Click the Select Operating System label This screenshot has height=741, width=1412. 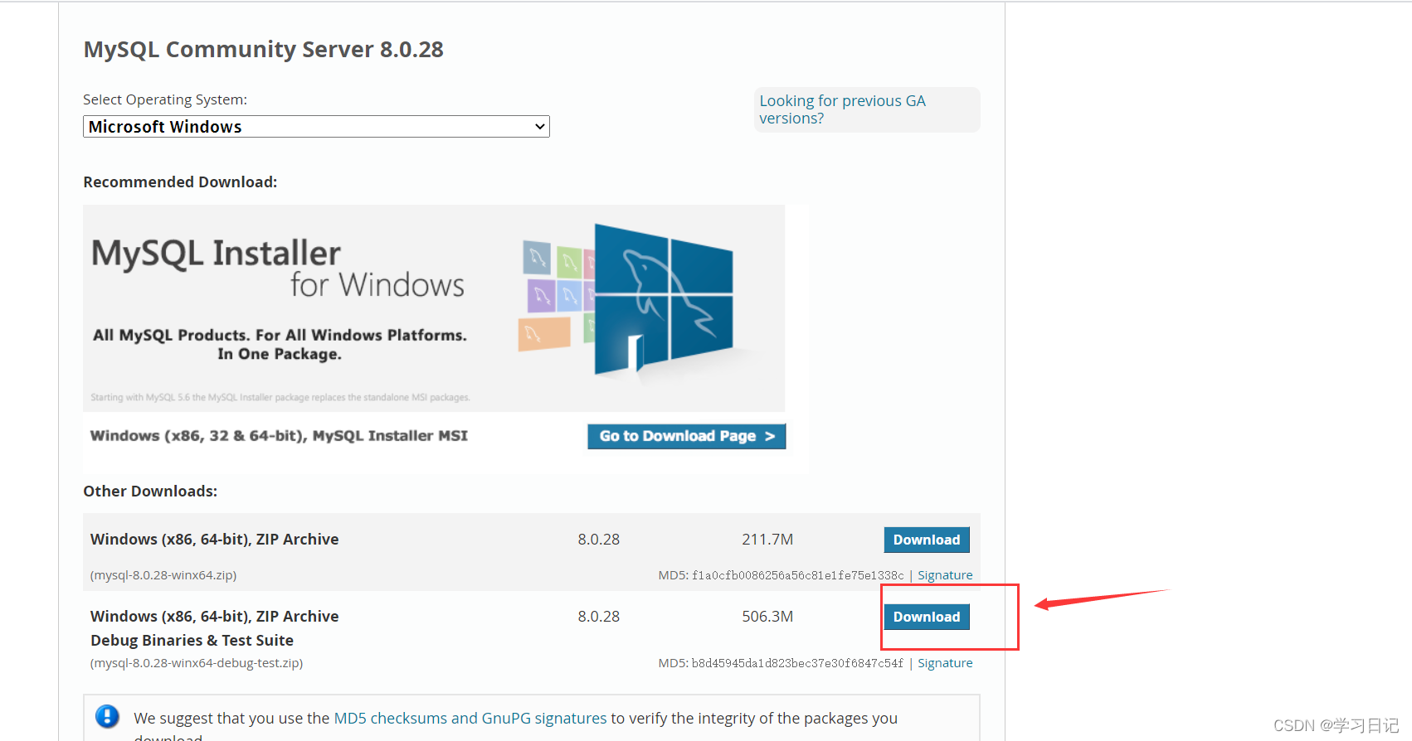[165, 99]
